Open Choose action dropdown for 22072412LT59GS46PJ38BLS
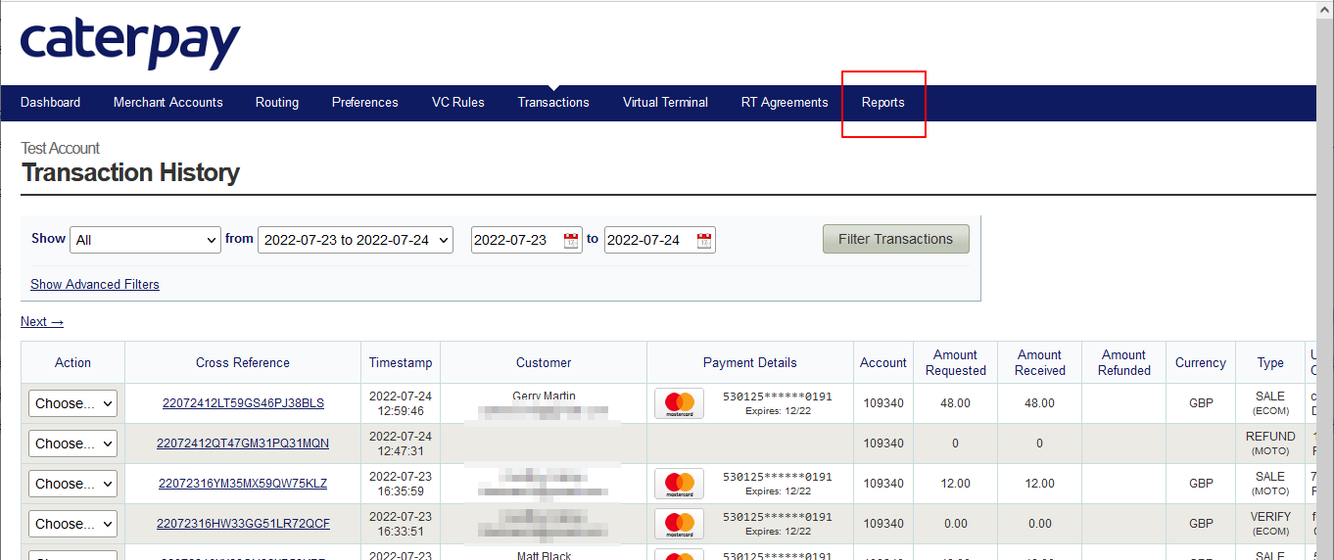The width and height of the screenshot is (1334, 560). coord(72,403)
